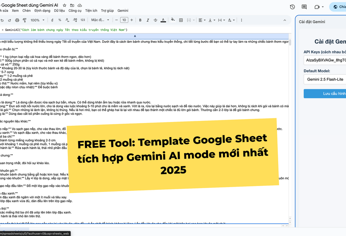Open the Trợ giúp menu
346x236 pixels.
point(107,11)
